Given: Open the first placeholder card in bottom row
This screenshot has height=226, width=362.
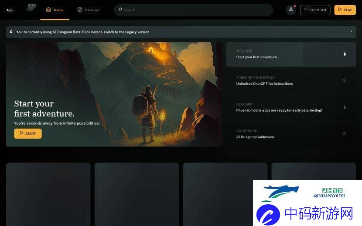Looking at the screenshot, I should [48, 194].
